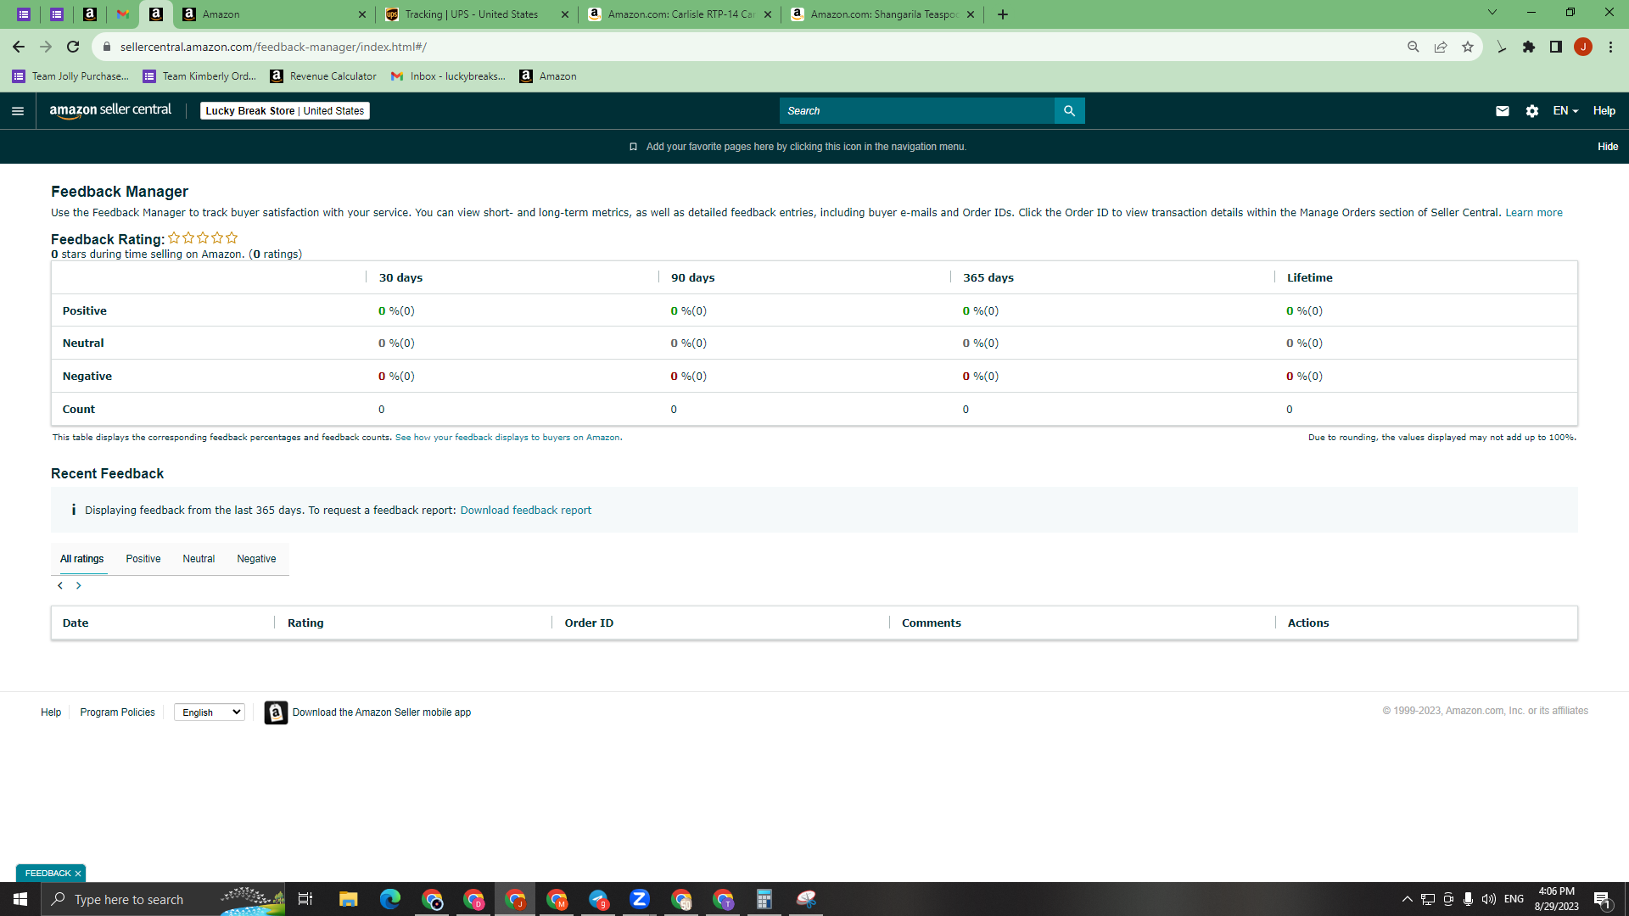Open the Inbox luckybreaks bookmark
1629x916 pixels.
(x=448, y=76)
